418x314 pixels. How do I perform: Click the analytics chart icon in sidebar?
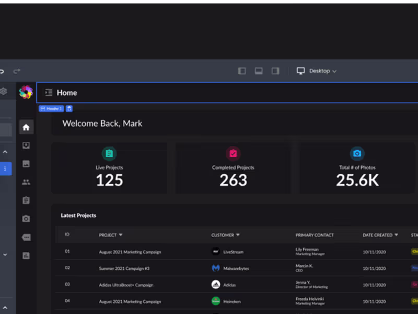pyautogui.click(x=26, y=255)
